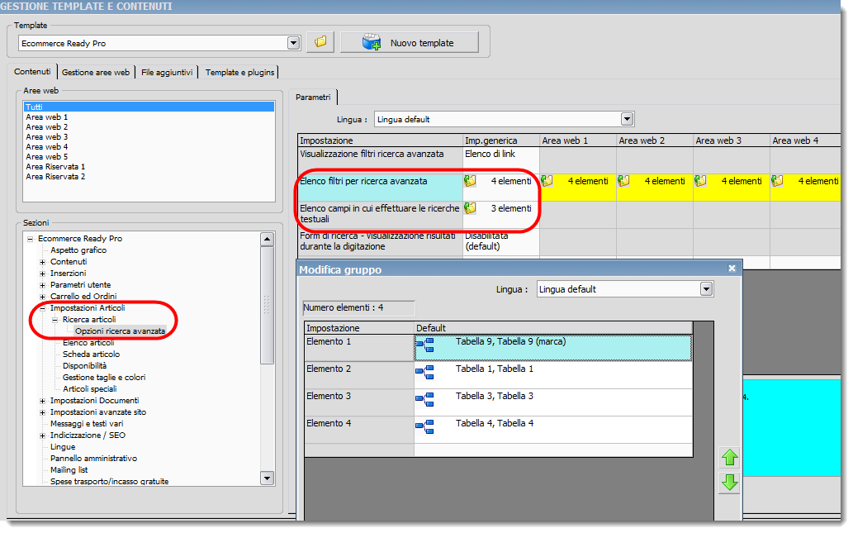Switch to the Contenuti tab
The image size is (853, 533).
[x=32, y=71]
